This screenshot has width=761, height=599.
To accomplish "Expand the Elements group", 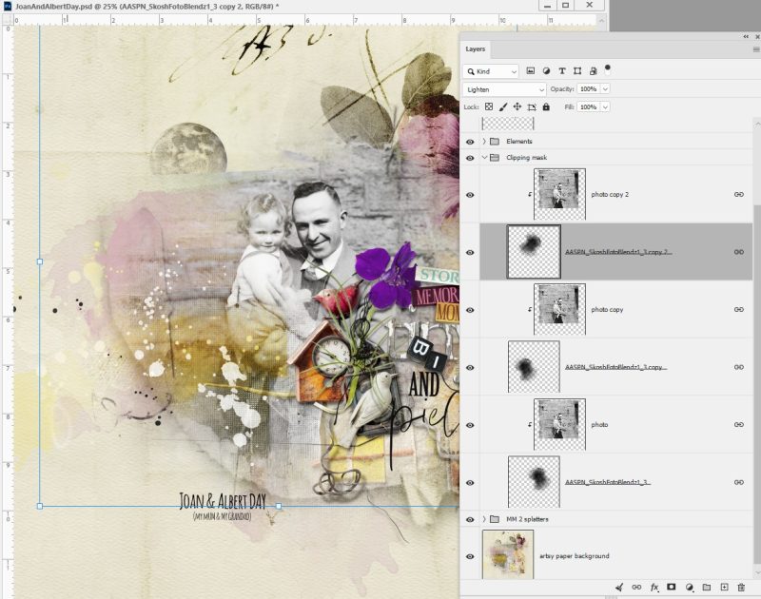I will pyautogui.click(x=484, y=141).
